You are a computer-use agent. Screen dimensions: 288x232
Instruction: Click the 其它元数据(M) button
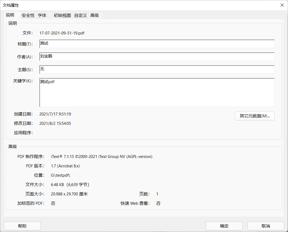pyautogui.click(x=255, y=116)
